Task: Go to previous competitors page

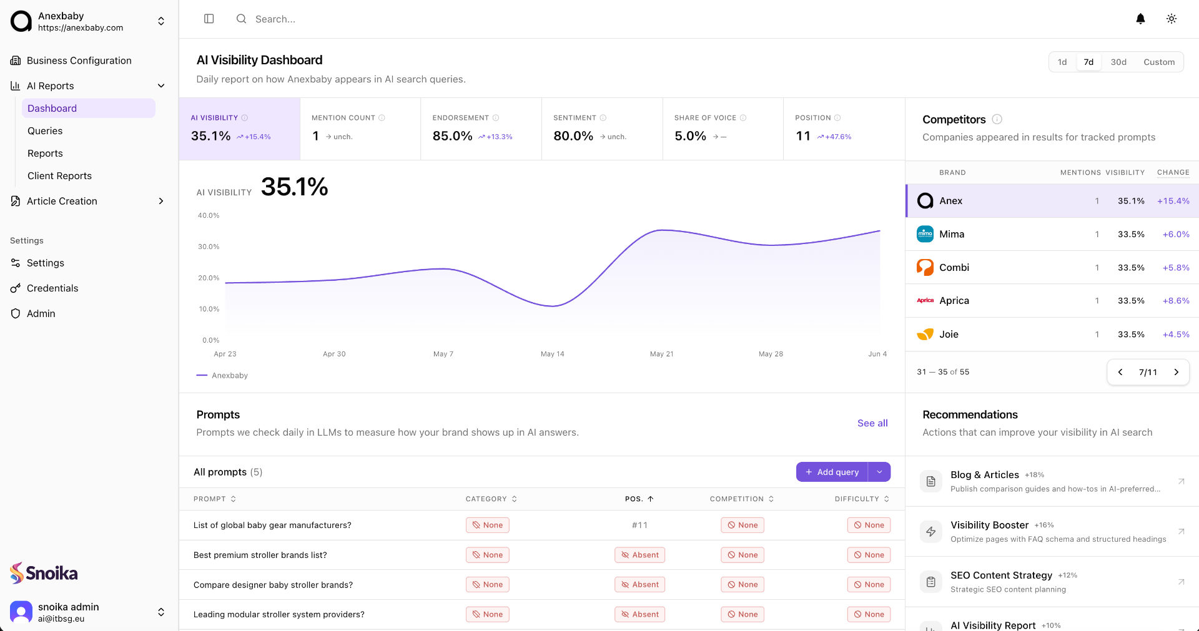Action: coord(1120,372)
